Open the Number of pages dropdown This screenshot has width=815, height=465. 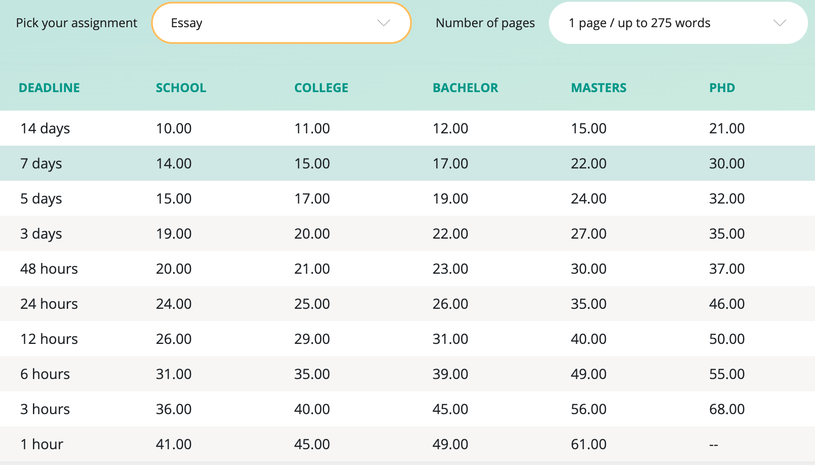pyautogui.click(x=678, y=23)
